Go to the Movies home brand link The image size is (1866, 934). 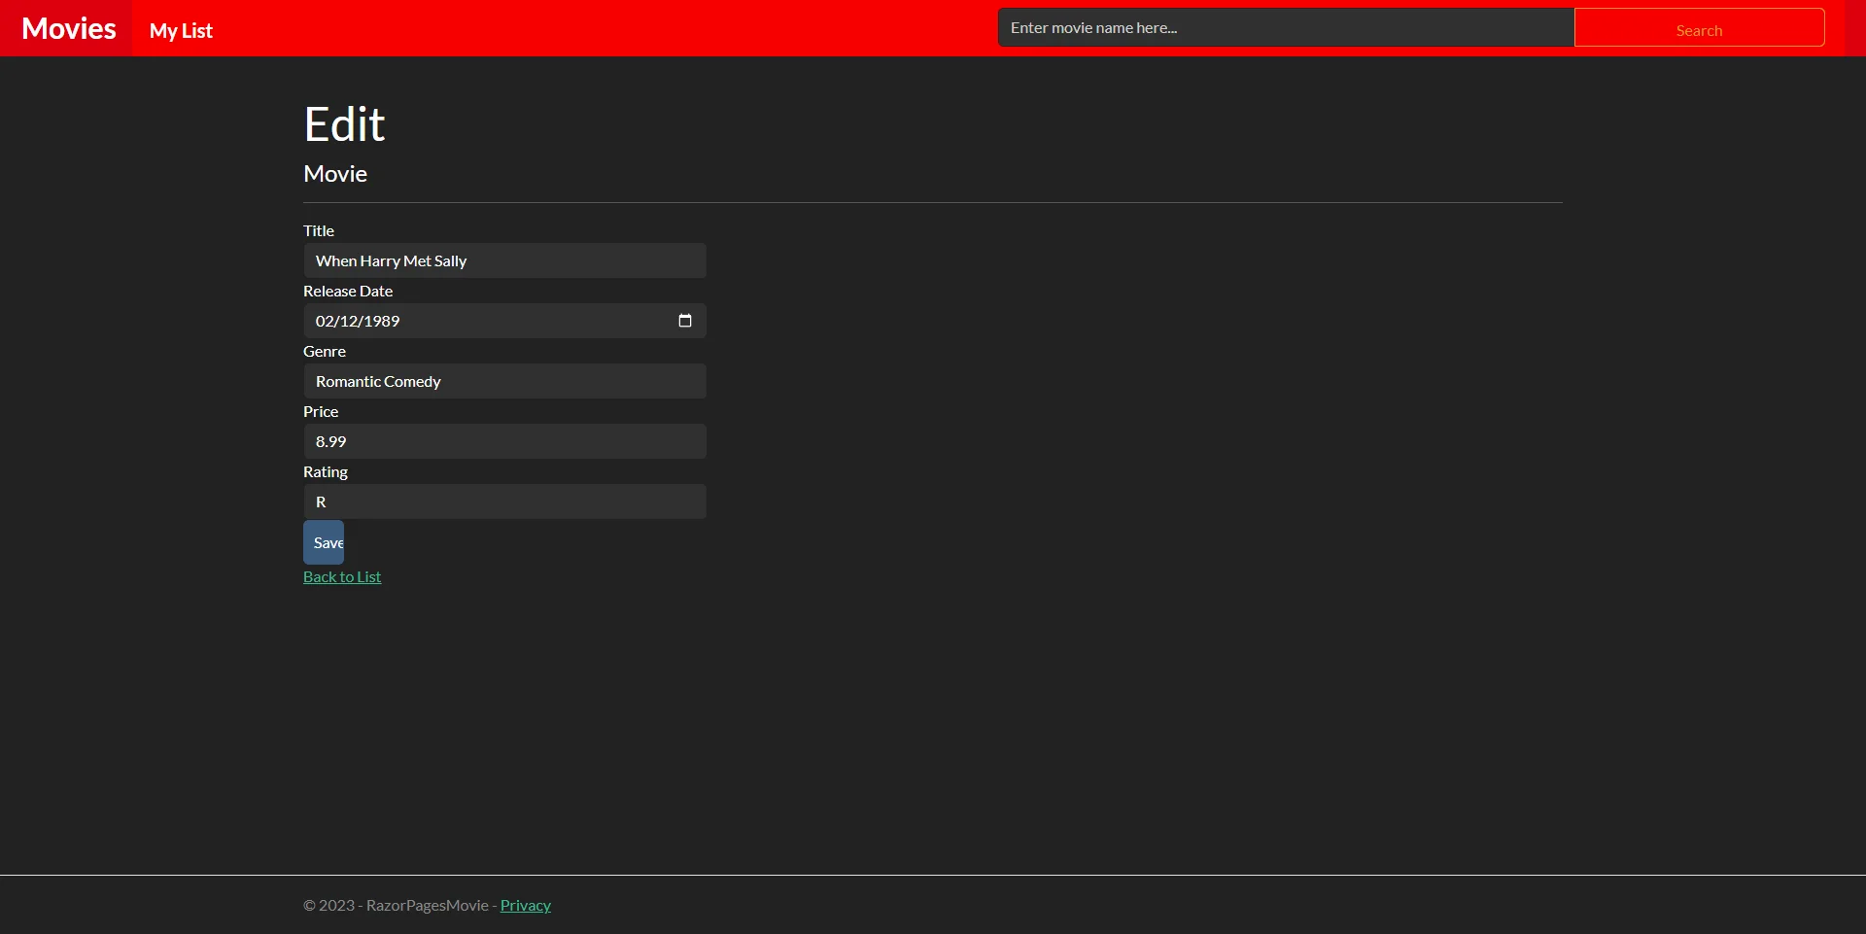tap(68, 28)
